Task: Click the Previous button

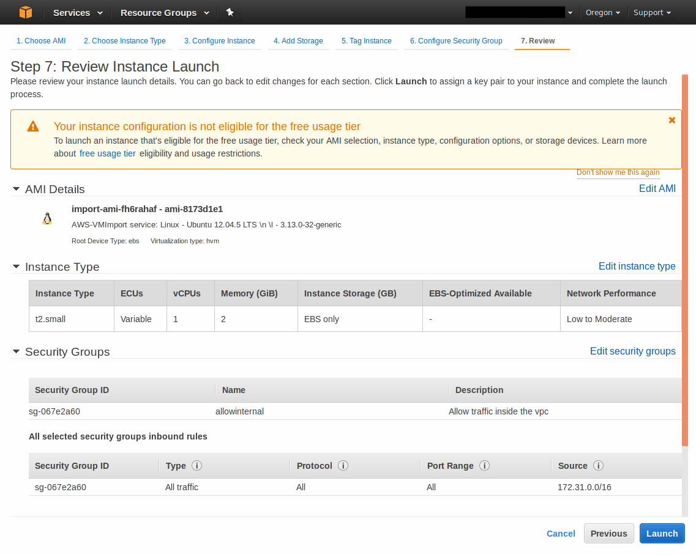Action: [x=608, y=534]
